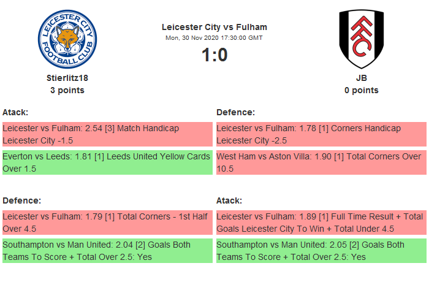Open the Leicester City vs Fulham match title
This screenshot has height=282, width=429.
(x=214, y=27)
